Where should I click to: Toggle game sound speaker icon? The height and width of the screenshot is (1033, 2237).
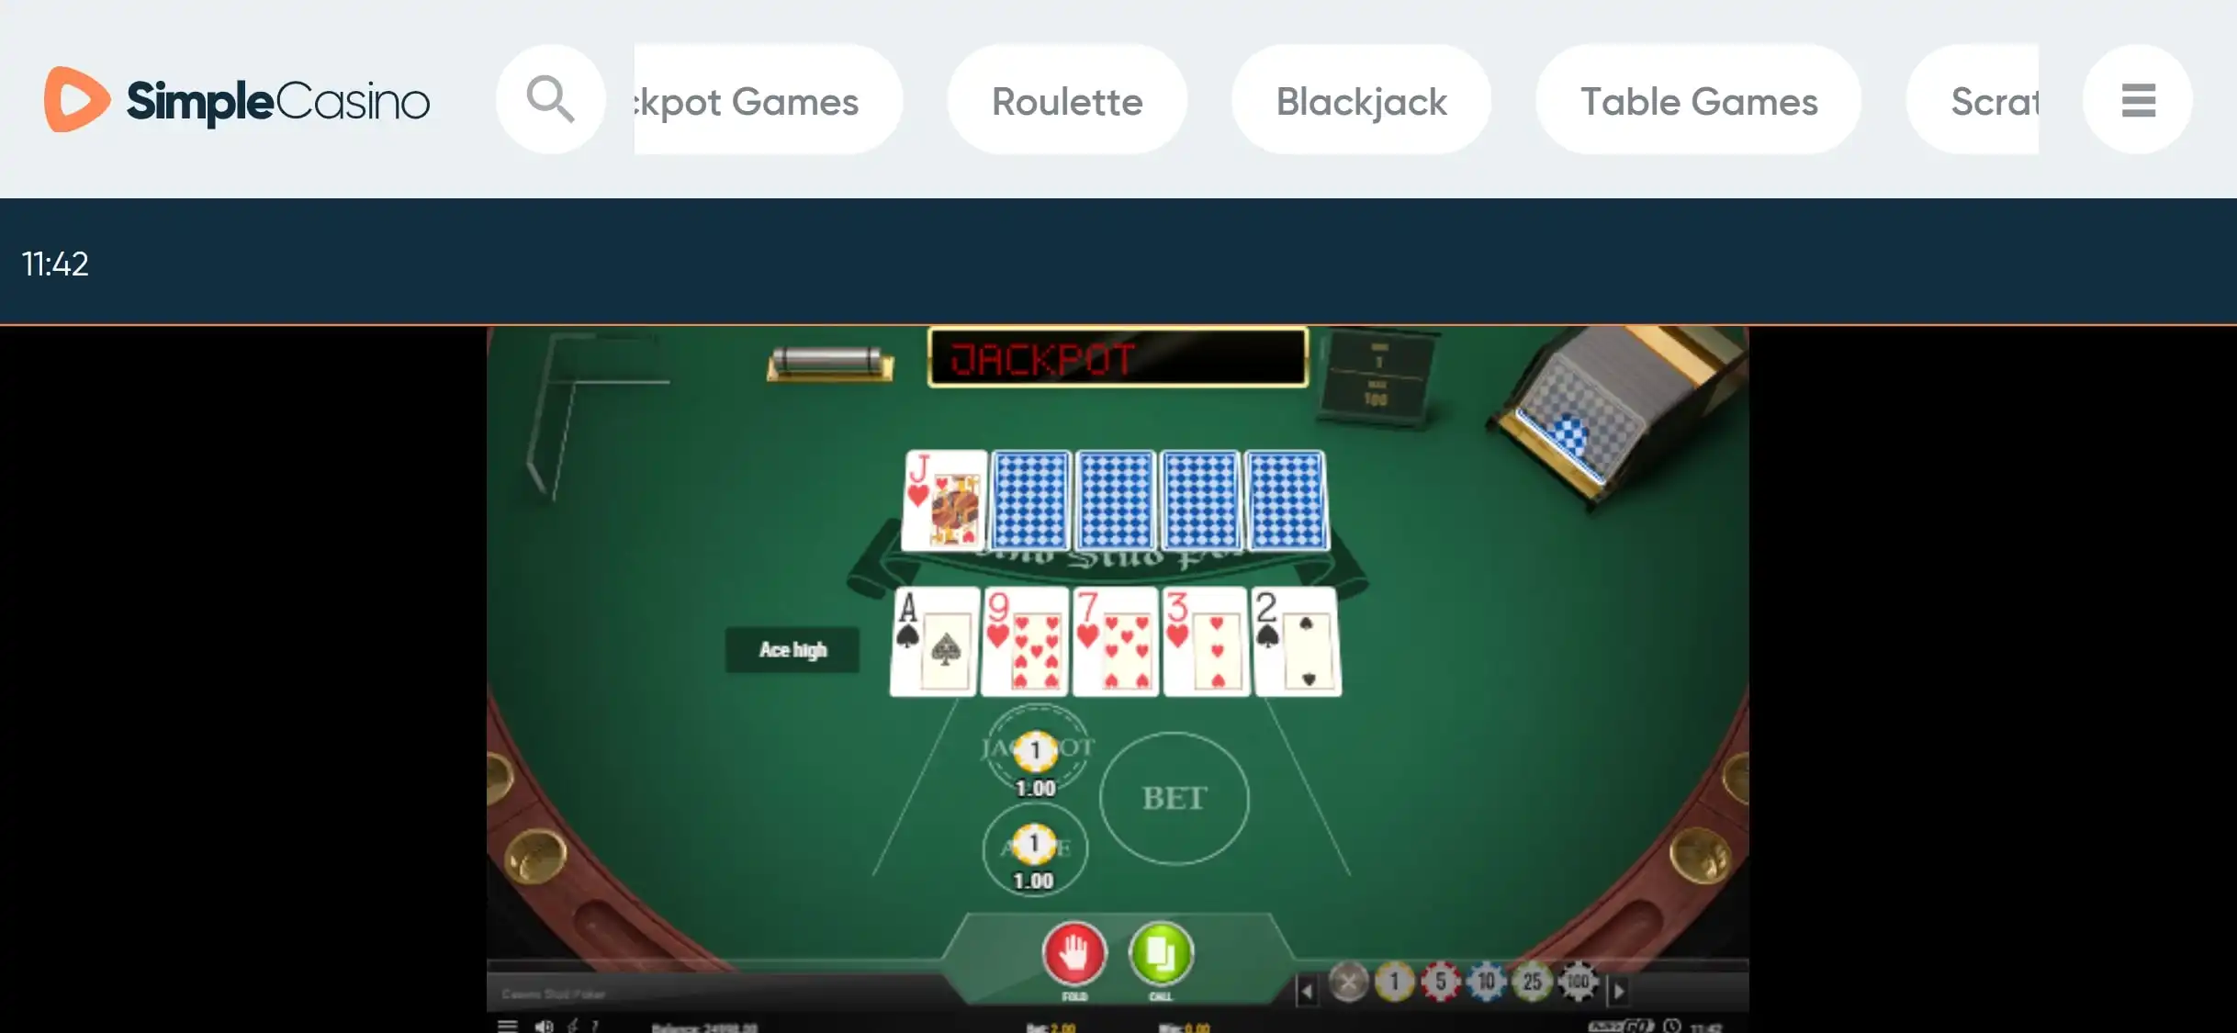[544, 1026]
